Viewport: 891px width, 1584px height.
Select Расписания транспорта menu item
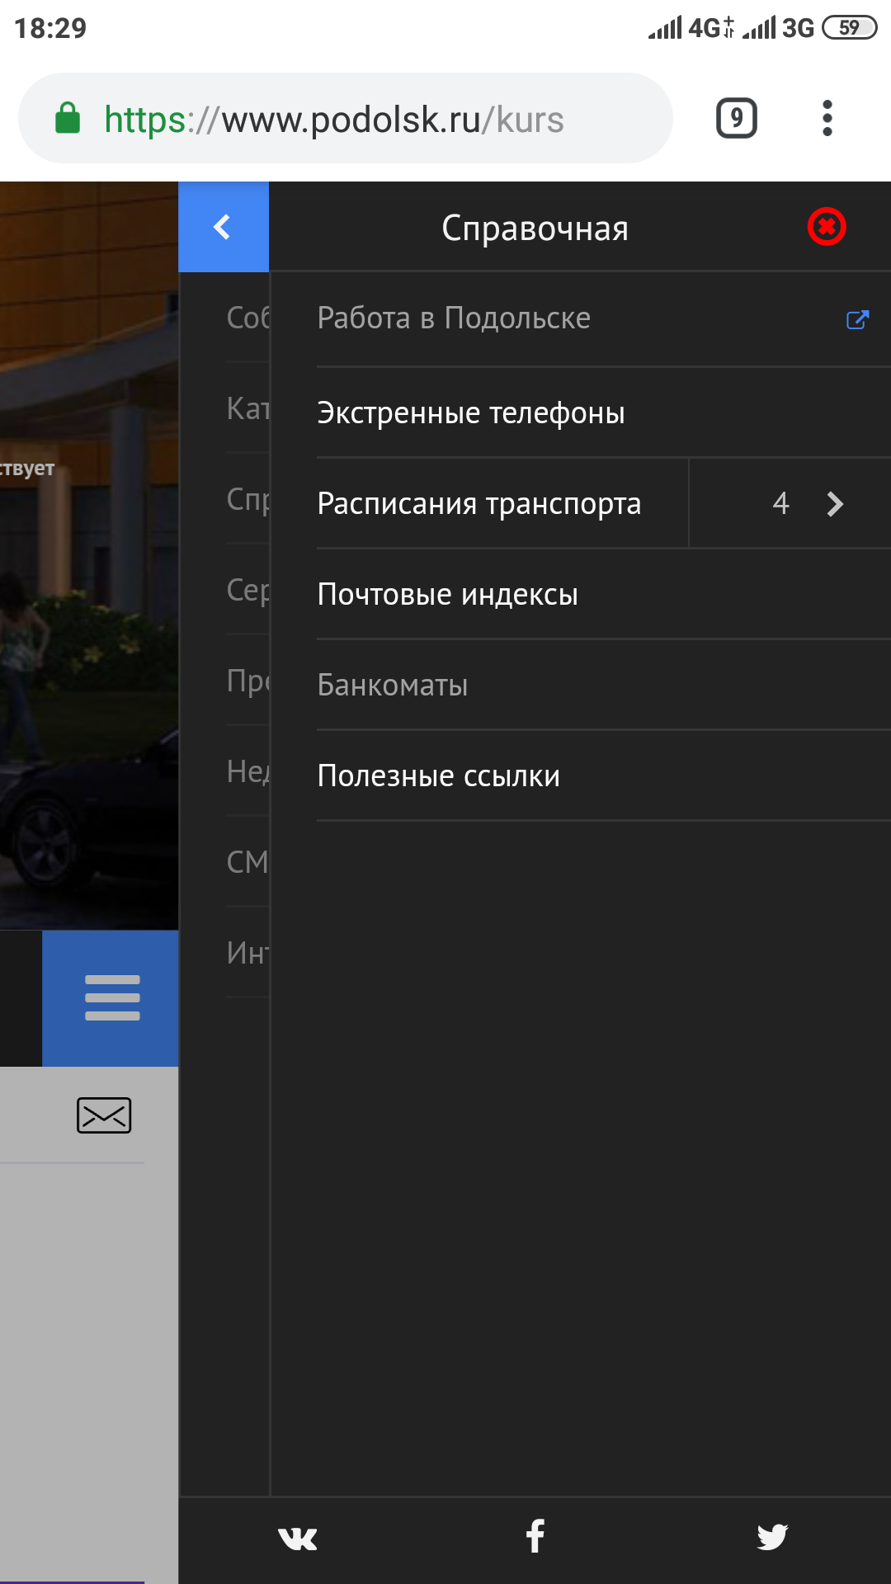click(x=479, y=503)
